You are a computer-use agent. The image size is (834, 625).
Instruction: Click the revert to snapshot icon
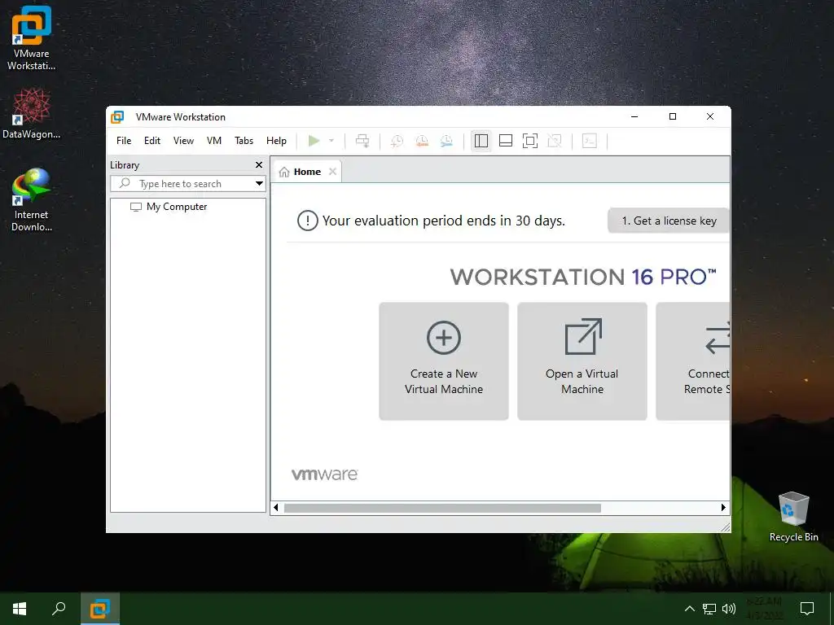pos(422,141)
